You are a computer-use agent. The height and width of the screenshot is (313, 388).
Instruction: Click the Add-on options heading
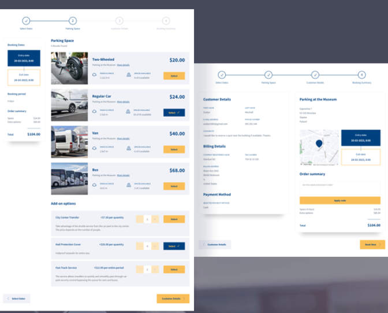64,204
